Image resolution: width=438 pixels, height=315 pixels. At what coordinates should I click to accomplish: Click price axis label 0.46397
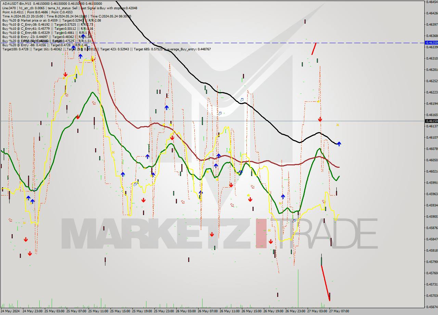(x=431, y=24)
